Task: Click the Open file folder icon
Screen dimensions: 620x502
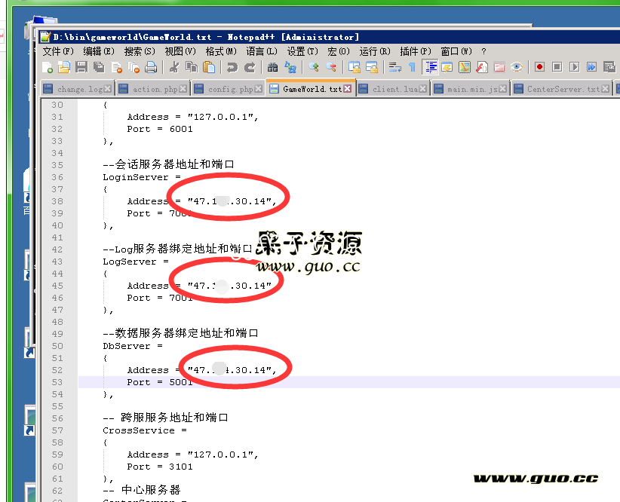Action: click(x=63, y=68)
